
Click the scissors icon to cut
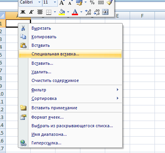pos(23,28)
